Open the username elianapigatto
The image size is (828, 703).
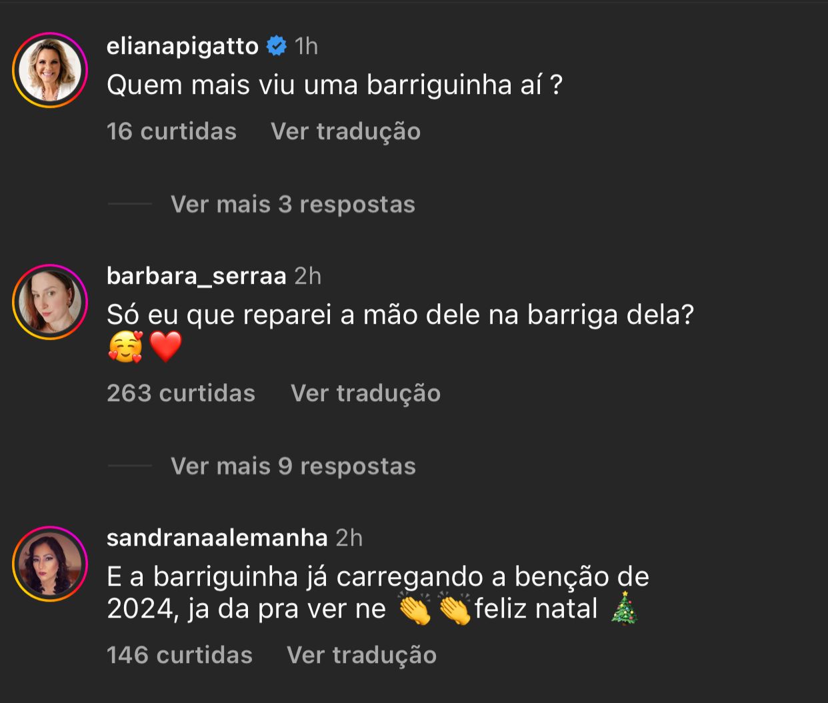(x=183, y=45)
